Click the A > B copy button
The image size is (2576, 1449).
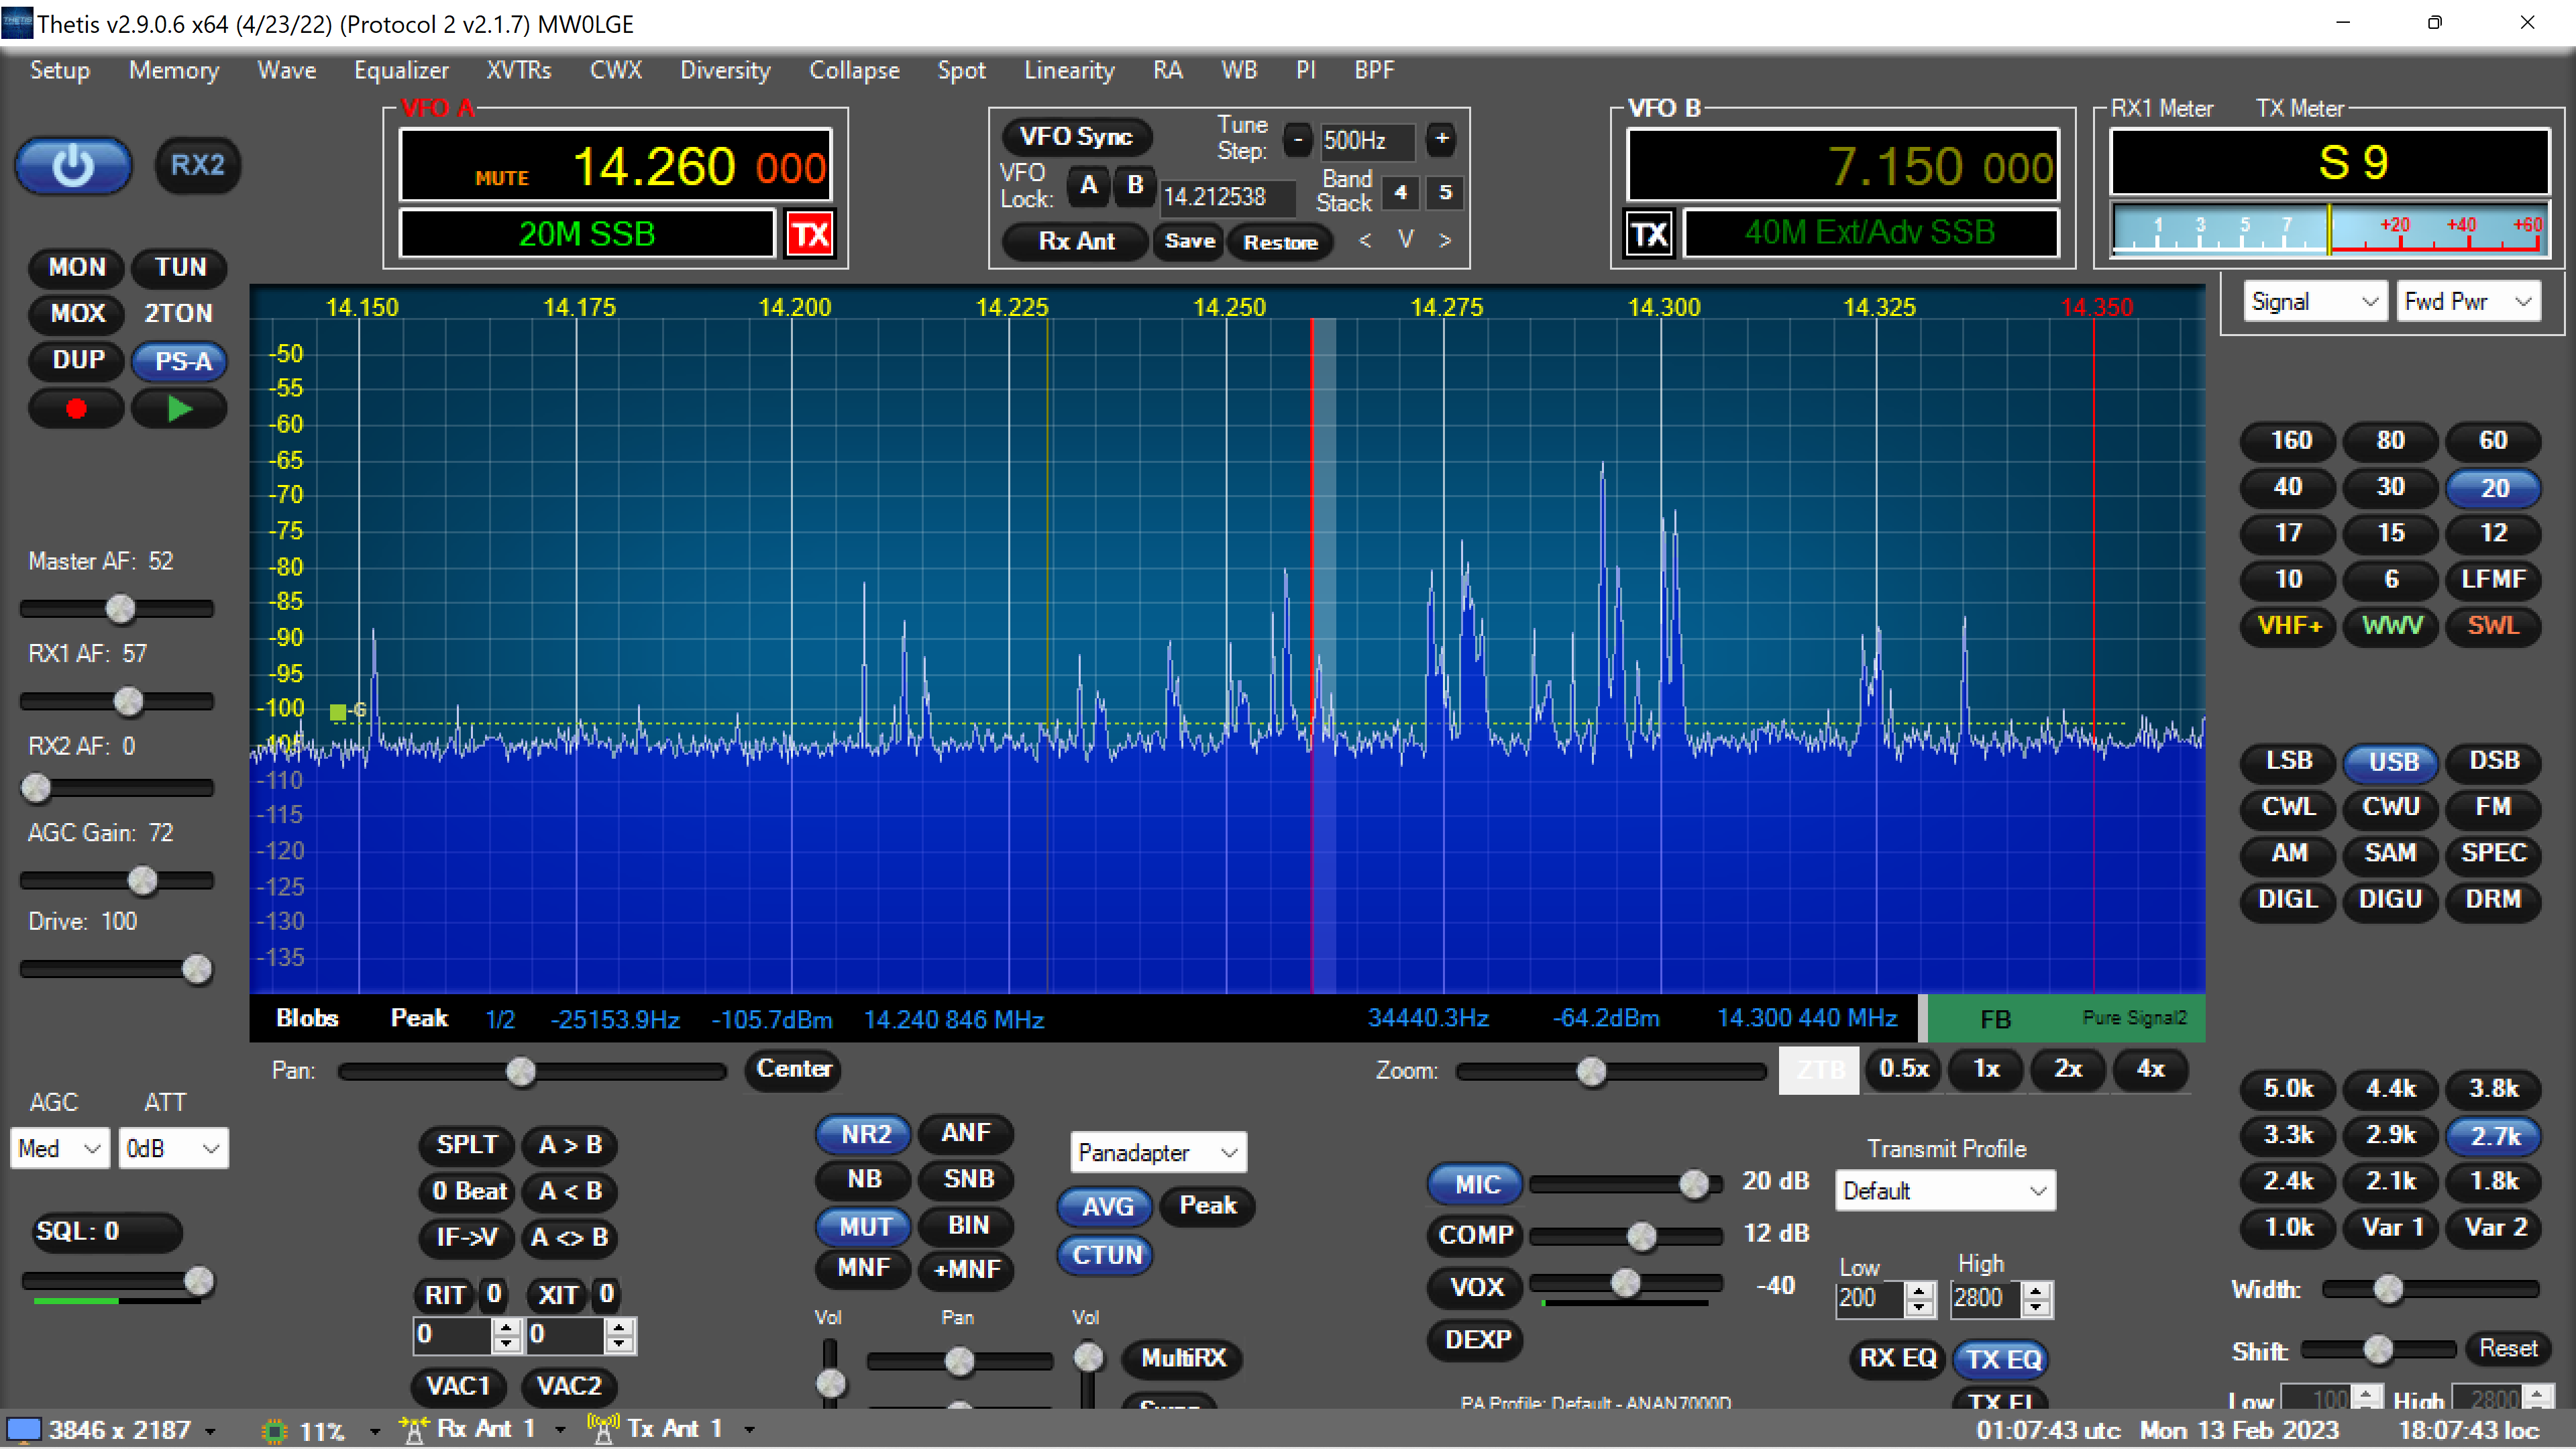click(x=570, y=1145)
